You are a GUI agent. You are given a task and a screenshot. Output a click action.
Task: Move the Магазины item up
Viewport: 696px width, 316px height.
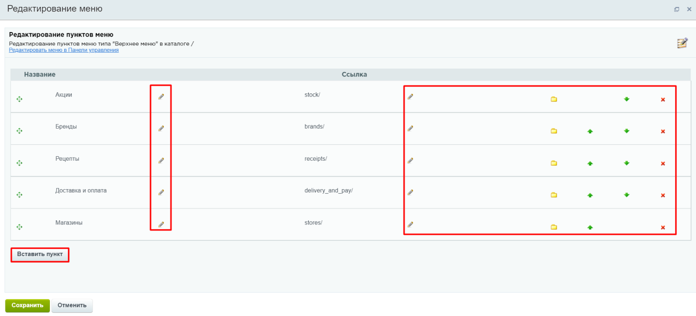590,228
